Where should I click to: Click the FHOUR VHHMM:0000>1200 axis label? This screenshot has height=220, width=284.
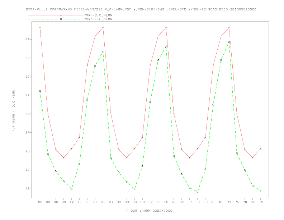(x=149, y=211)
